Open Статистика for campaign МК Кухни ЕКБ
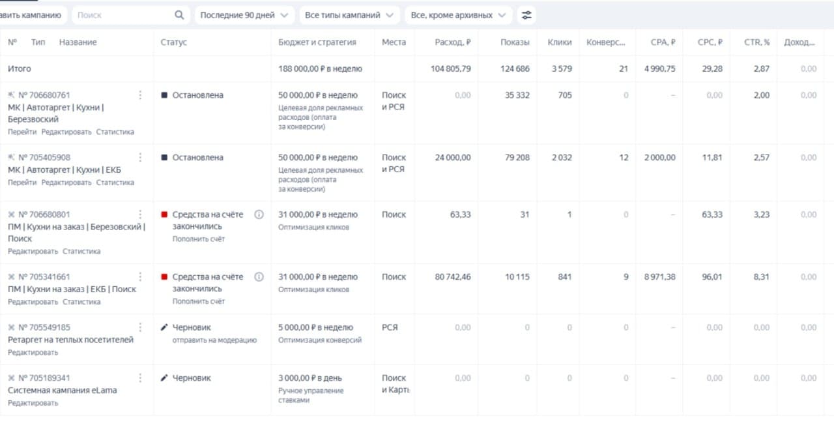Screen dimensions: 834x431 [x=115, y=183]
